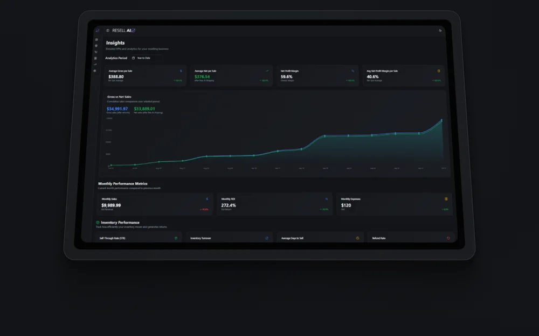Select the $34,991.97 gross sales figure

(x=117, y=109)
